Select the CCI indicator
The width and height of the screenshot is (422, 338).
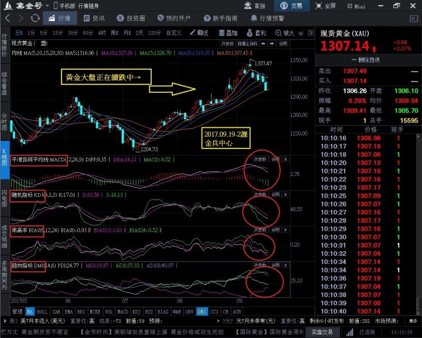click(215, 312)
